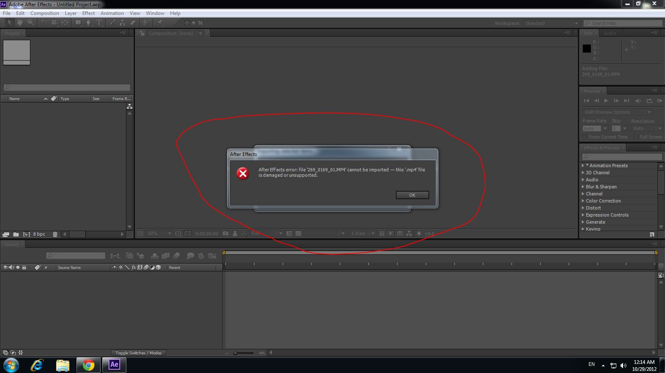Select the Unified Camera tool

point(54,23)
